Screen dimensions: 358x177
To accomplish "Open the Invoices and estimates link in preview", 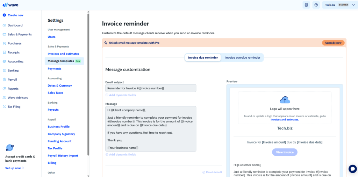I will [285, 120].
